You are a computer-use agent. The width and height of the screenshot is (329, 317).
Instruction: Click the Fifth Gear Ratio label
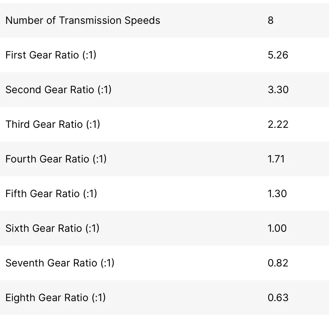point(51,194)
